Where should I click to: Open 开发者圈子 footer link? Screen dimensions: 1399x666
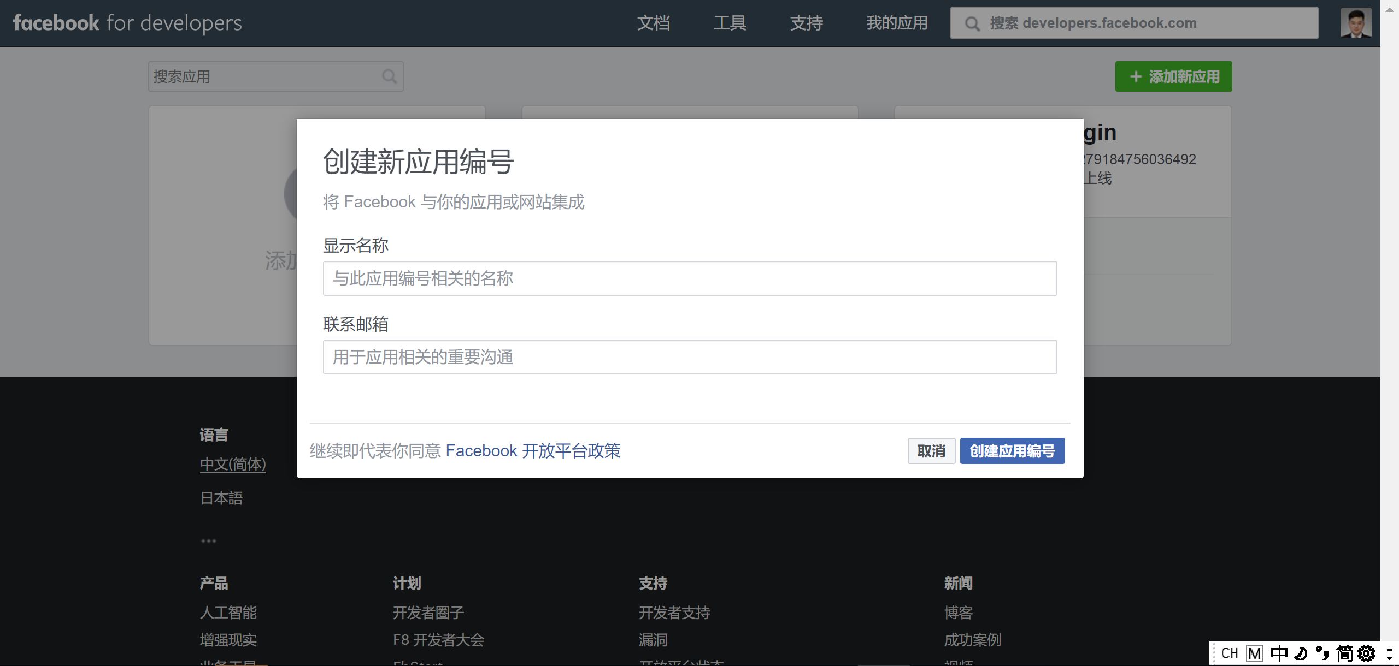coord(428,613)
